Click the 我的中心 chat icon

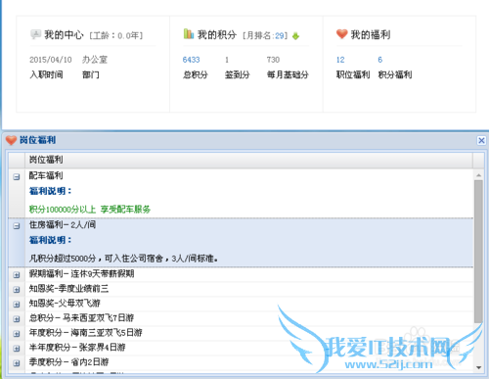[x=35, y=34]
